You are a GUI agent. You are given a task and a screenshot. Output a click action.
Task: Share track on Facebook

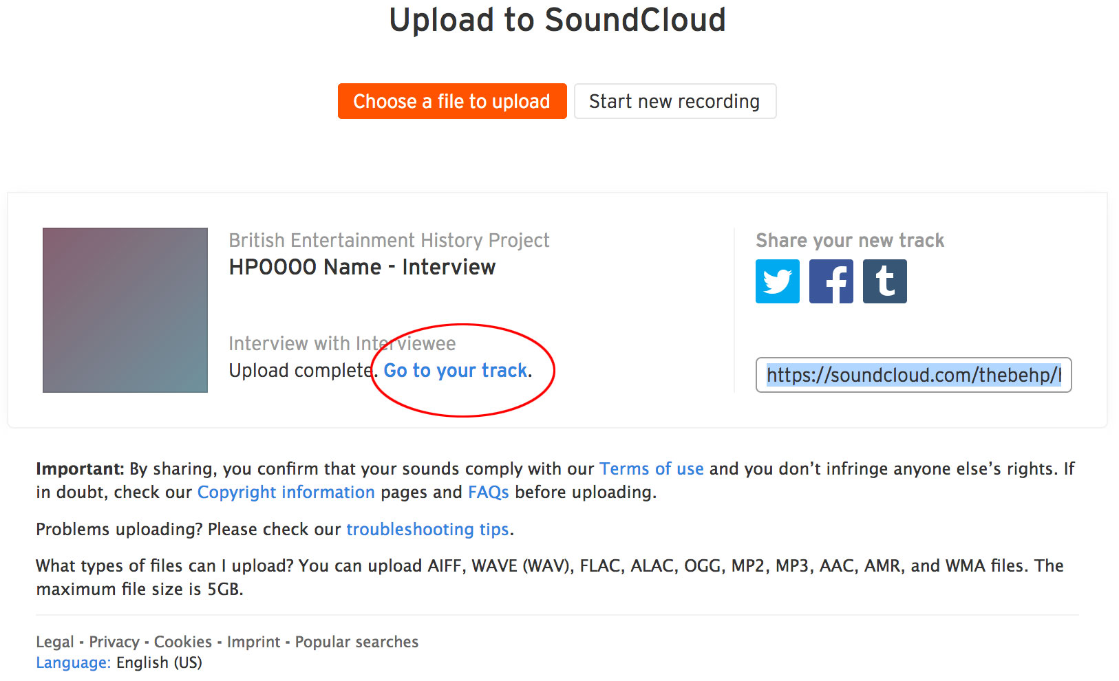(831, 281)
